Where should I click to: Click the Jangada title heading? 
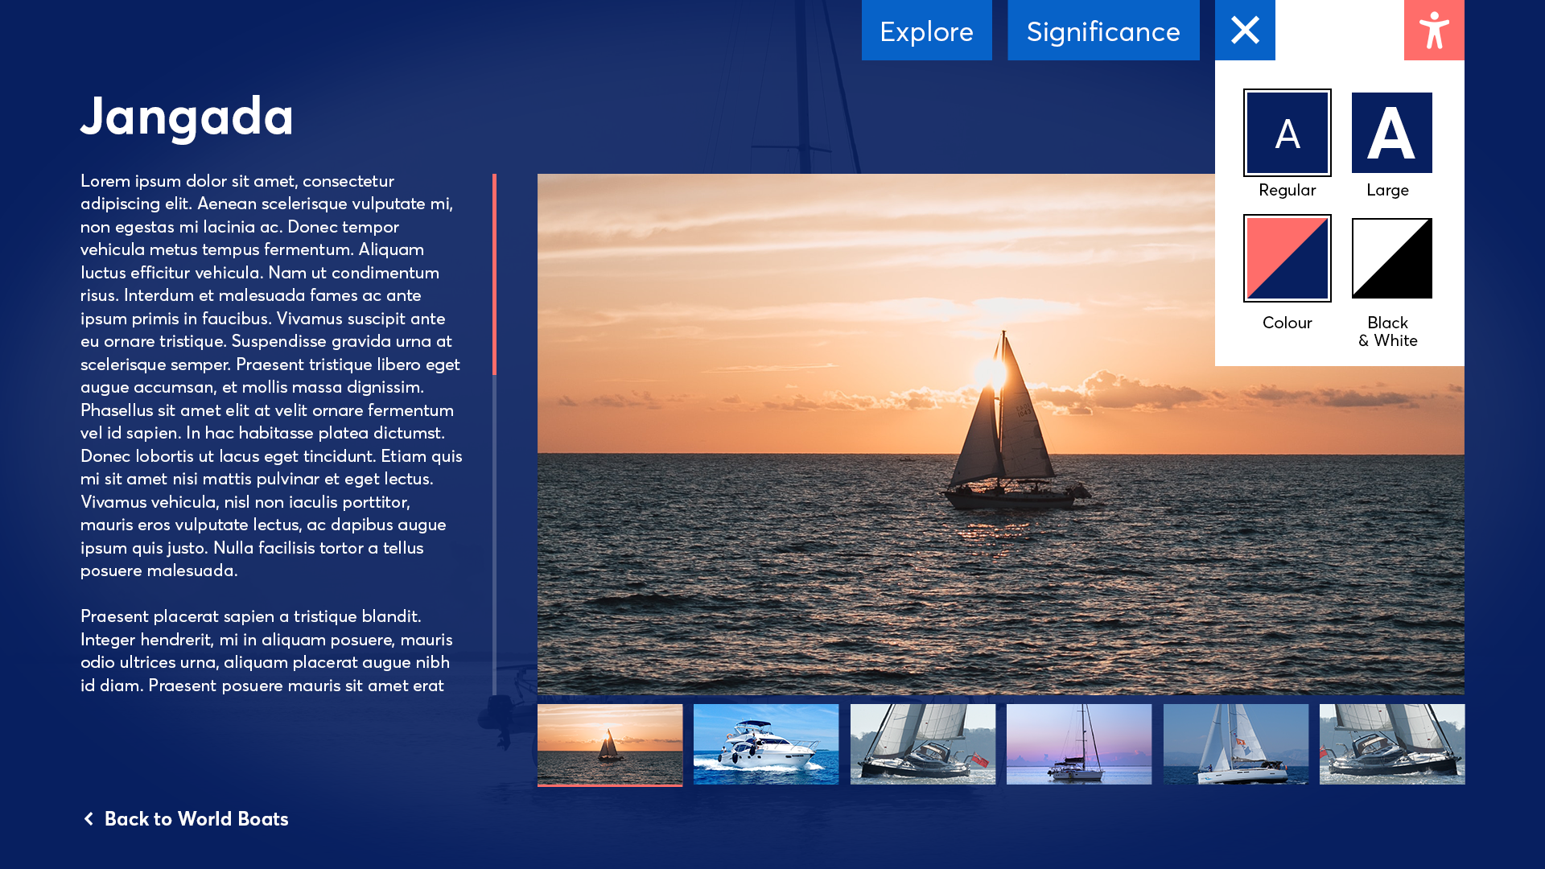(x=187, y=115)
